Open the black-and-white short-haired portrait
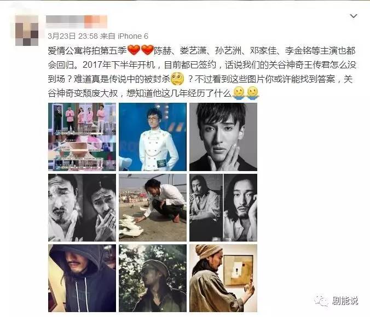Image resolution: width=370 pixels, height=317 pixels. coord(223,137)
